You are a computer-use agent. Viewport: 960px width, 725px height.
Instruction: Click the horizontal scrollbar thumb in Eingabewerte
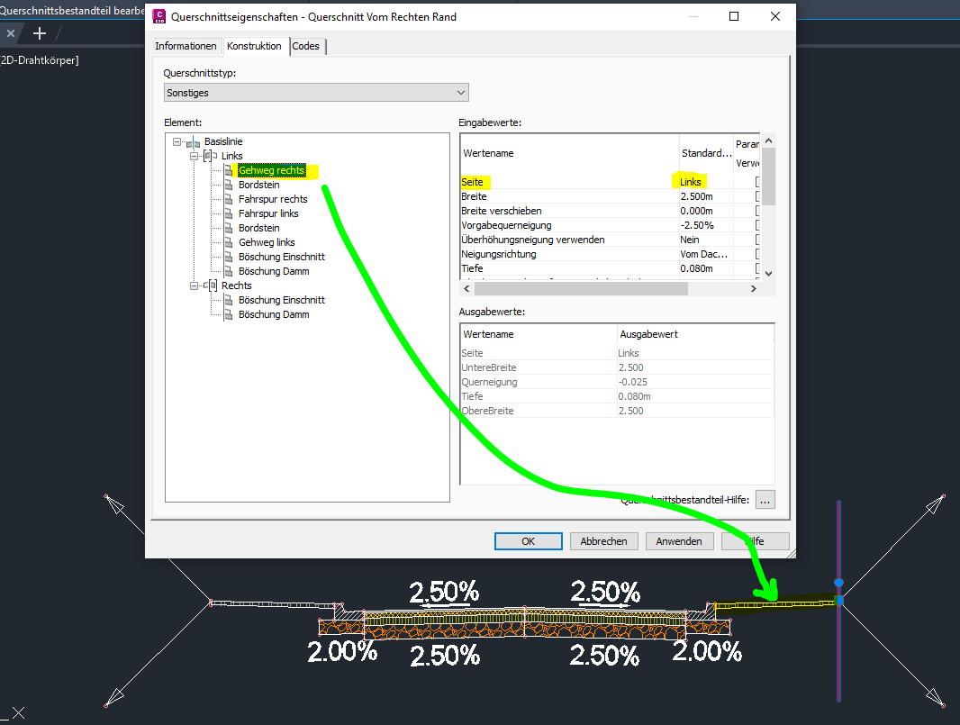581,288
